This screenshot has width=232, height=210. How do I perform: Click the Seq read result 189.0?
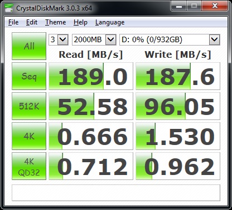[91, 76]
